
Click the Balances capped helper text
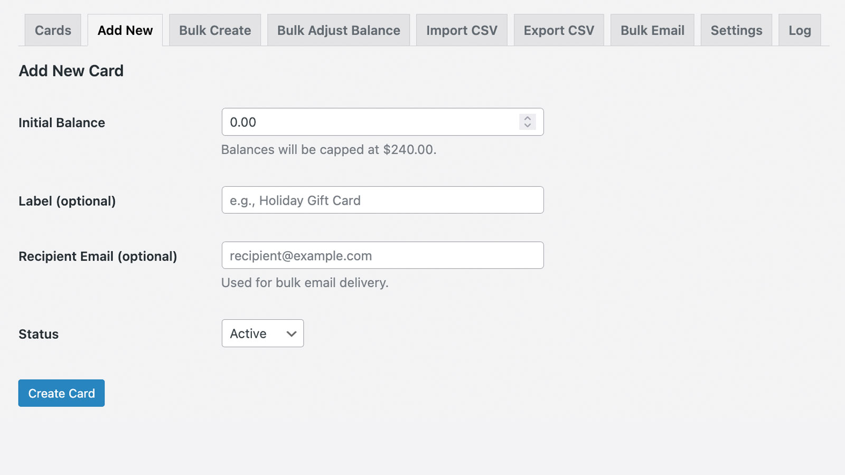pos(328,149)
